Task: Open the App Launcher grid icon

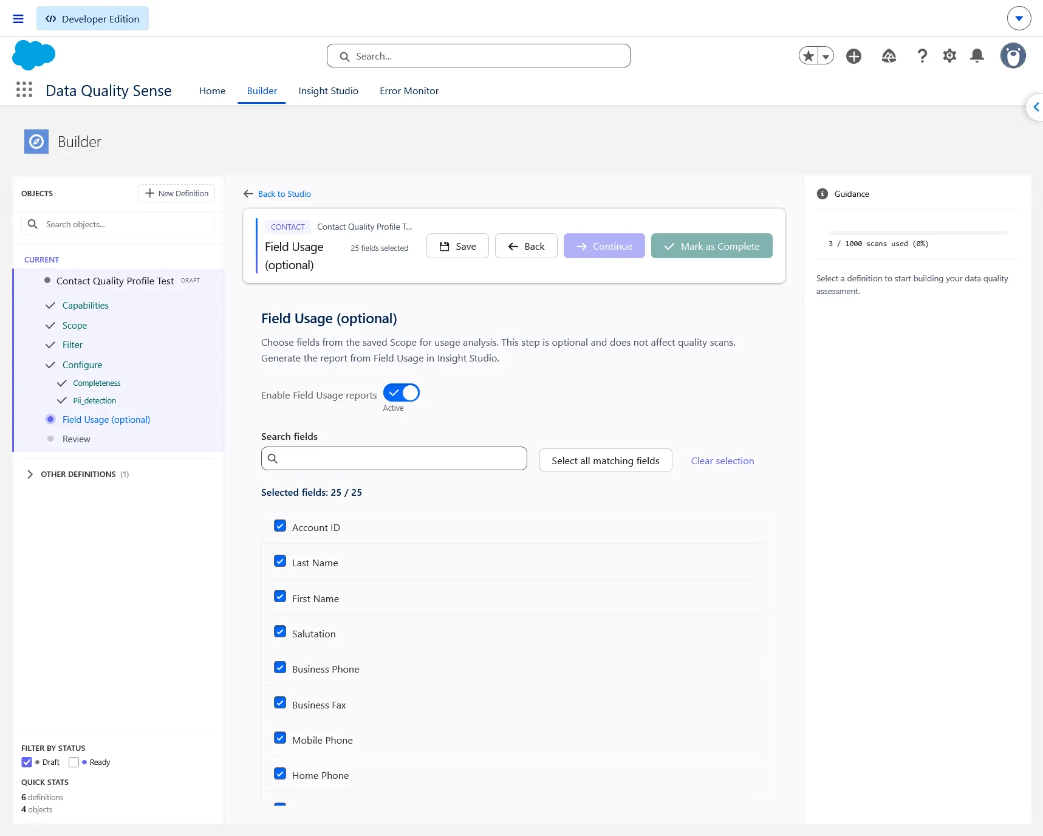Action: point(24,90)
